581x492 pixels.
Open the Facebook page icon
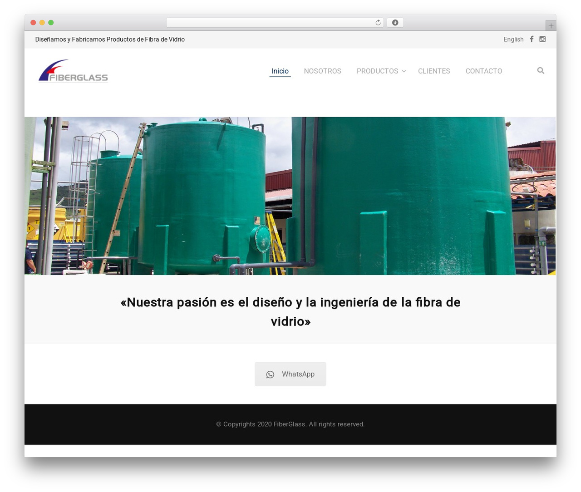point(532,39)
